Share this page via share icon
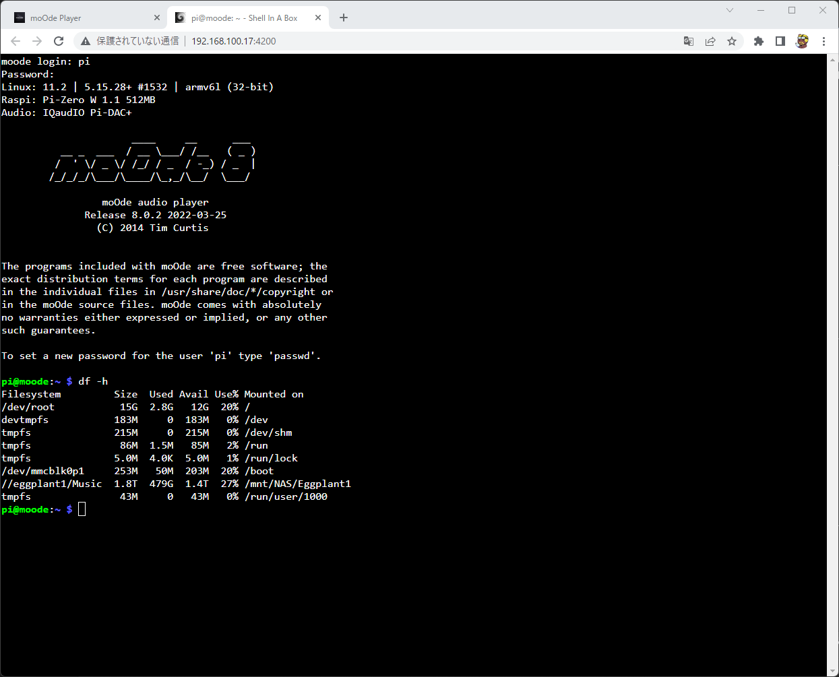839x677 pixels. point(710,41)
